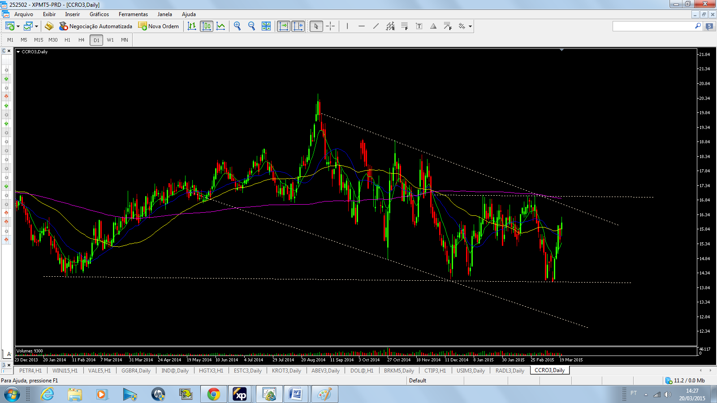Click the profiles icon
This screenshot has width=717, height=403.
(28, 26)
